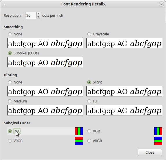This screenshot has height=160, width=166.
Task: Choose Full hinting option
Action: (89, 101)
